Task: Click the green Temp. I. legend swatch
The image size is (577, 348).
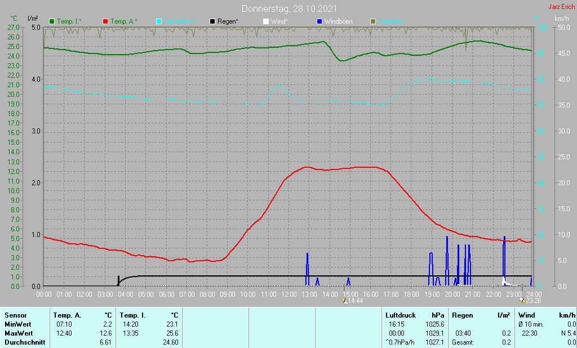Action: pos(52,21)
